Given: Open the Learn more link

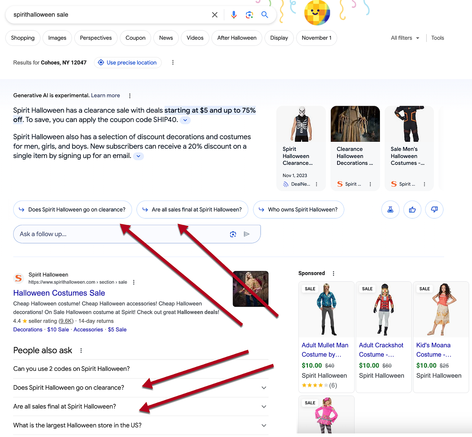Looking at the screenshot, I should coord(105,95).
